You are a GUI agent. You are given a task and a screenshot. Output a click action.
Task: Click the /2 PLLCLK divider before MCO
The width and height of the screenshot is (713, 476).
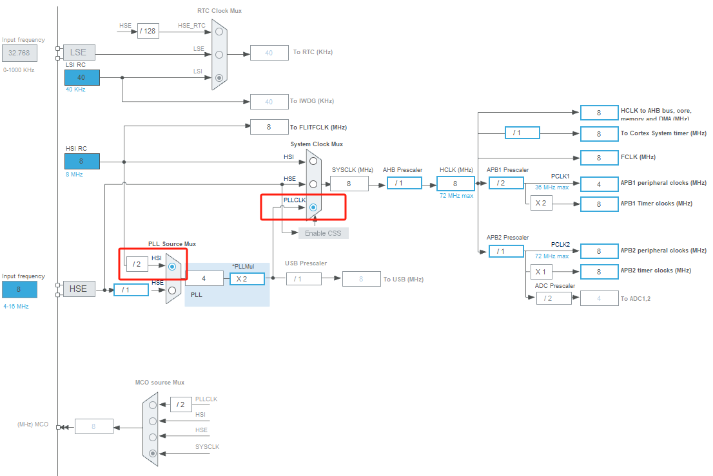[x=181, y=405]
